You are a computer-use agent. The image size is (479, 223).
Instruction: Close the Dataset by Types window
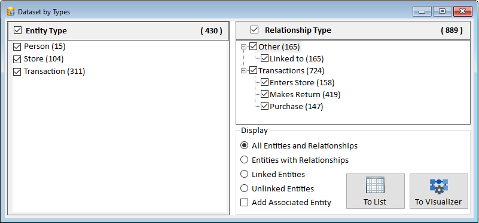tap(462, 11)
